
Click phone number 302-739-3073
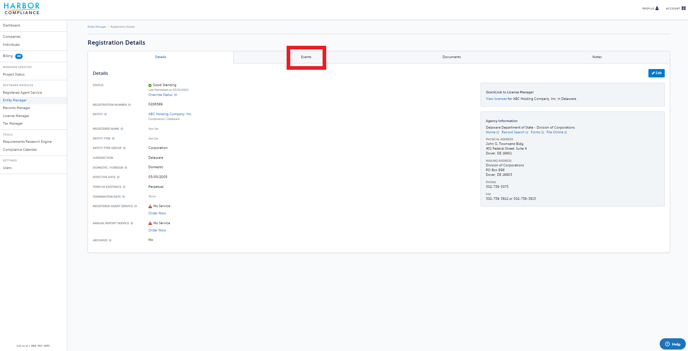point(497,187)
